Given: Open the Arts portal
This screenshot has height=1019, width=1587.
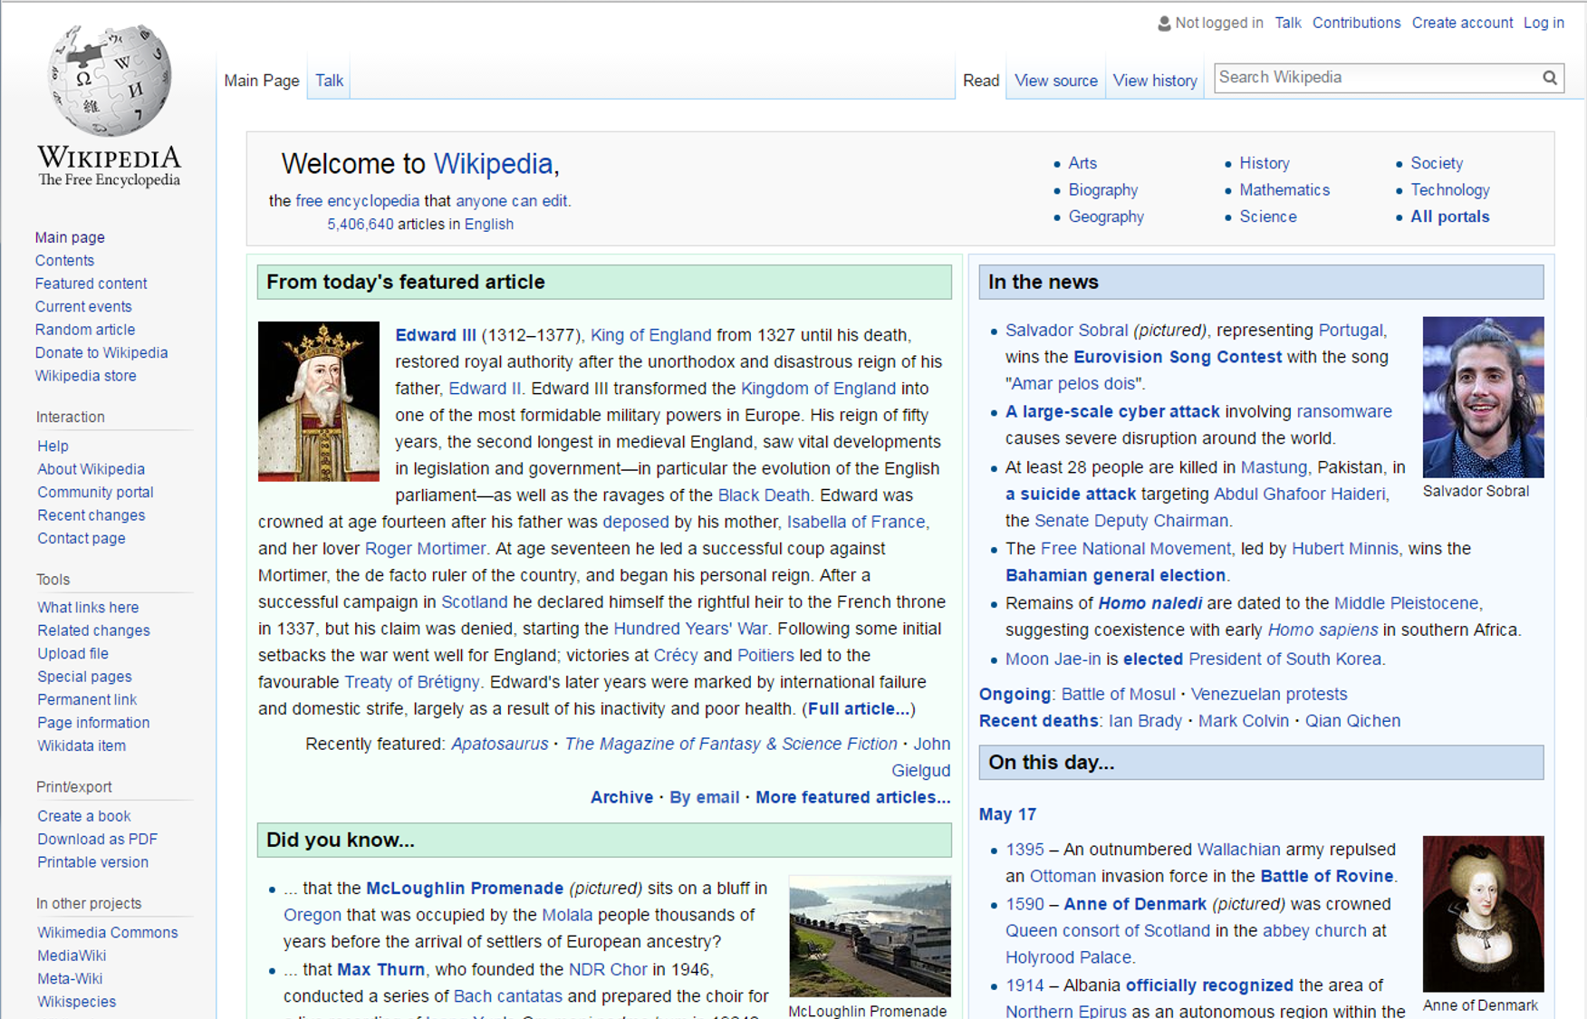Looking at the screenshot, I should [1082, 164].
